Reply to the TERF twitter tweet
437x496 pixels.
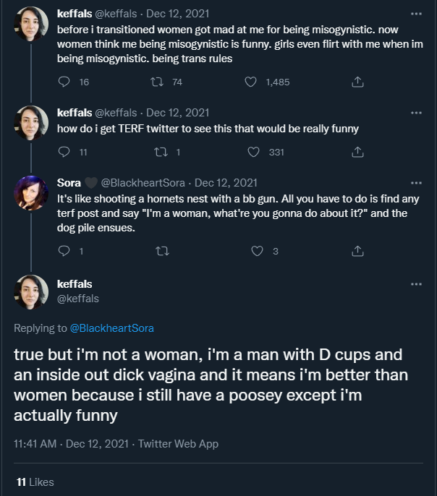[x=64, y=153]
